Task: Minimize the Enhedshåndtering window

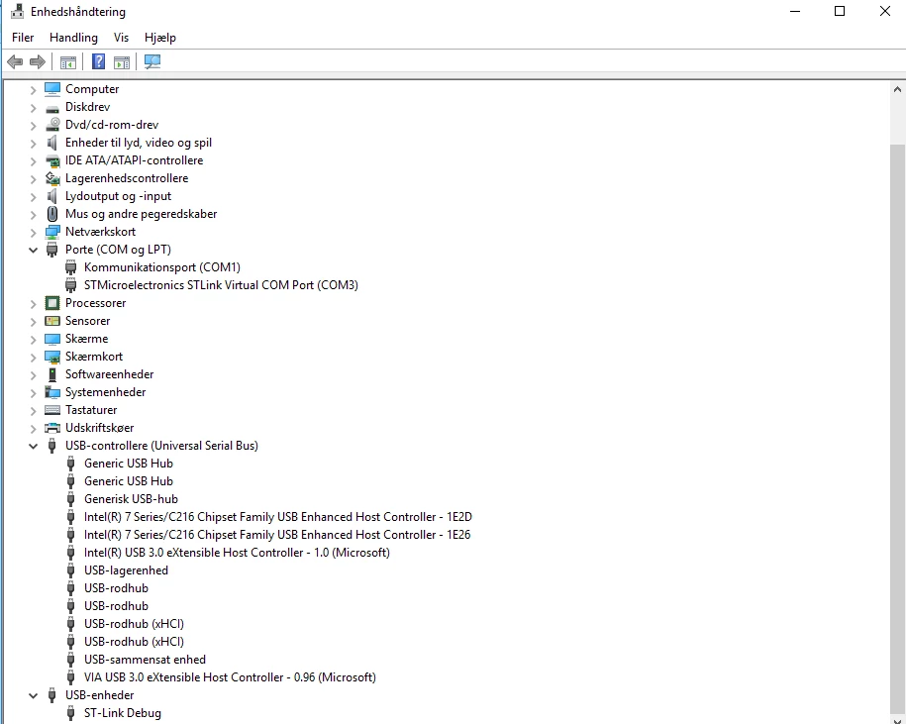Action: [x=795, y=11]
